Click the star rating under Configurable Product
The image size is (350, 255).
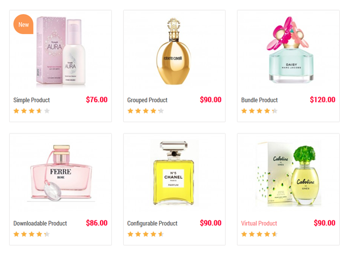point(145,234)
